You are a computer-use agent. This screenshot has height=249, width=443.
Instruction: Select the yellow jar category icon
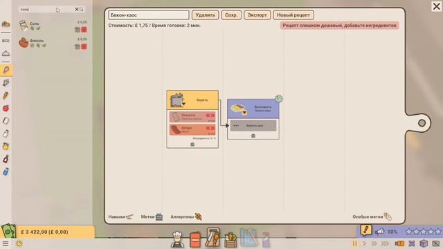tap(6, 146)
